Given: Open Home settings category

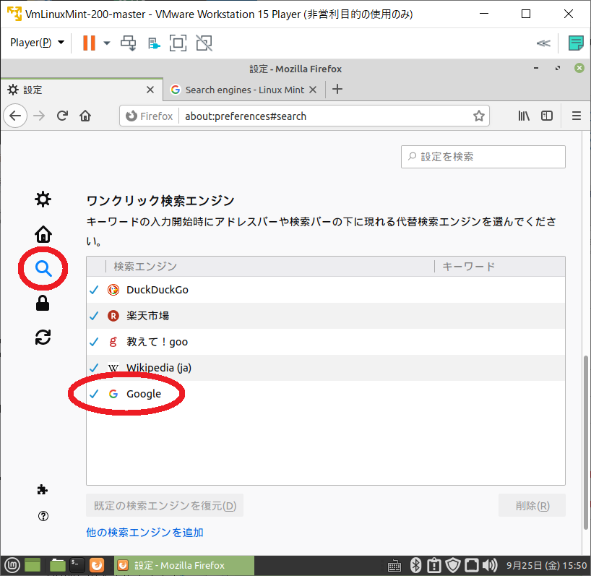Looking at the screenshot, I should pos(43,234).
